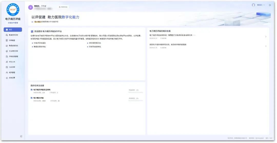The height and width of the screenshot is (143, 277).
Task: Click the 欢迎使用 电子病历评级协作平台 heading
Action: coord(48,31)
